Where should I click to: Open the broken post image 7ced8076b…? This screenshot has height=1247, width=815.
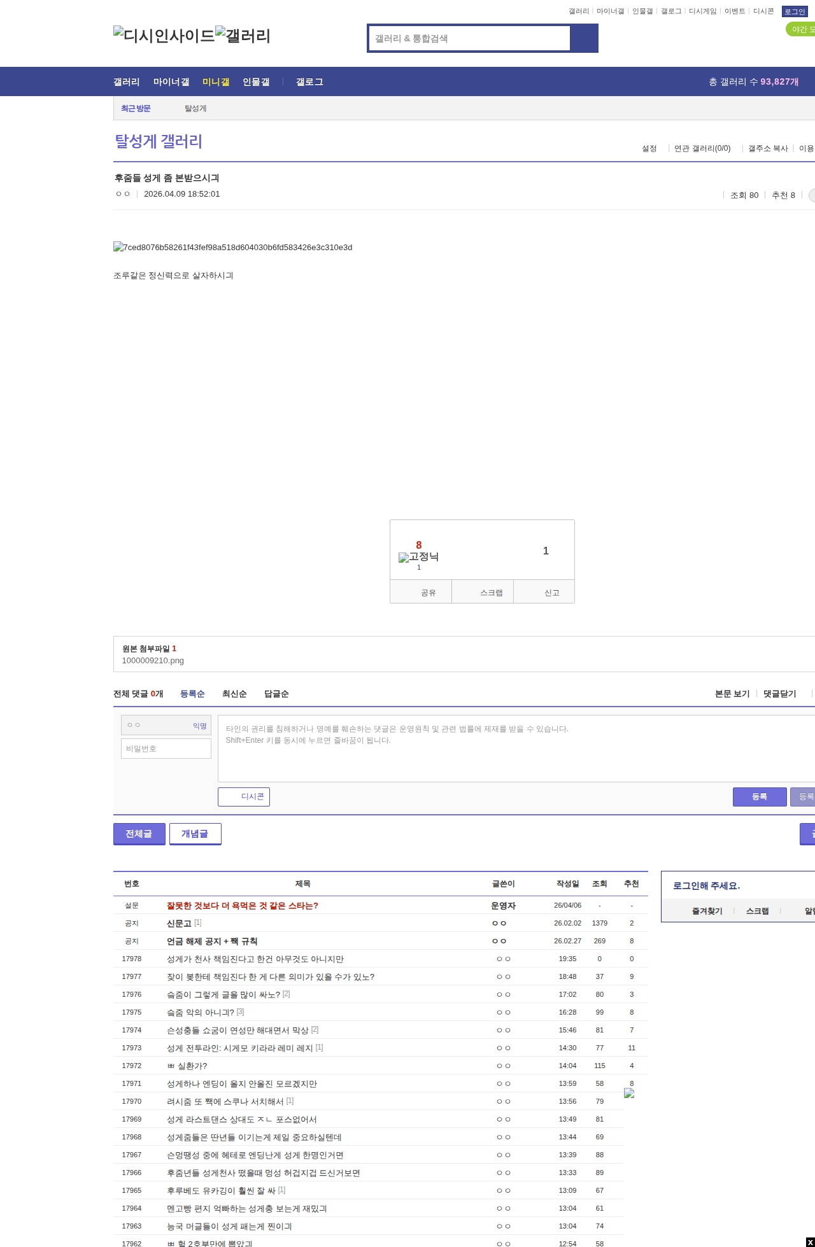(232, 247)
